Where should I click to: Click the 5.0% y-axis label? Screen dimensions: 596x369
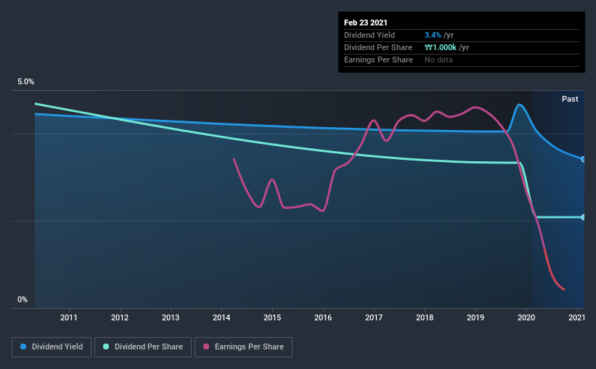click(x=25, y=81)
